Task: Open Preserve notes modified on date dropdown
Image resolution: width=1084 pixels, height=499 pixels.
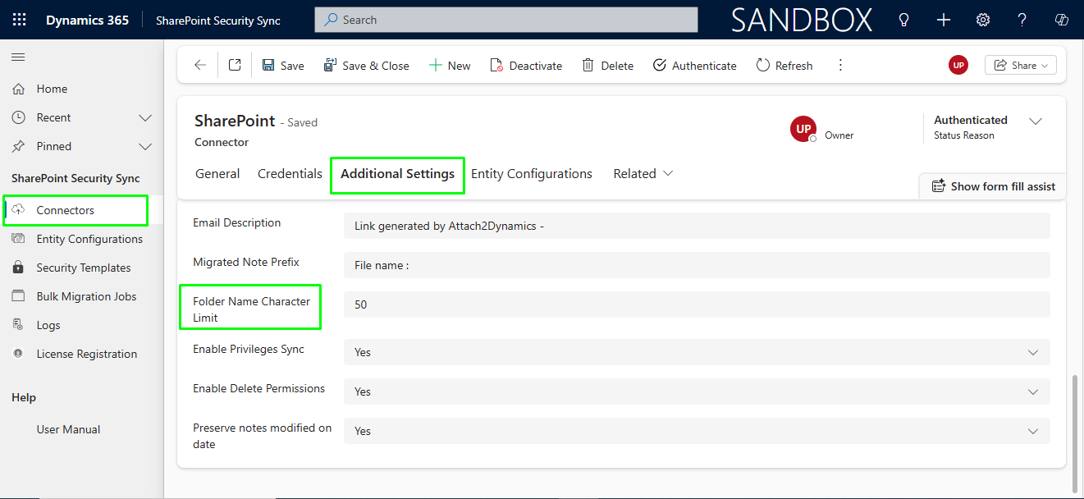Action: 1032,431
